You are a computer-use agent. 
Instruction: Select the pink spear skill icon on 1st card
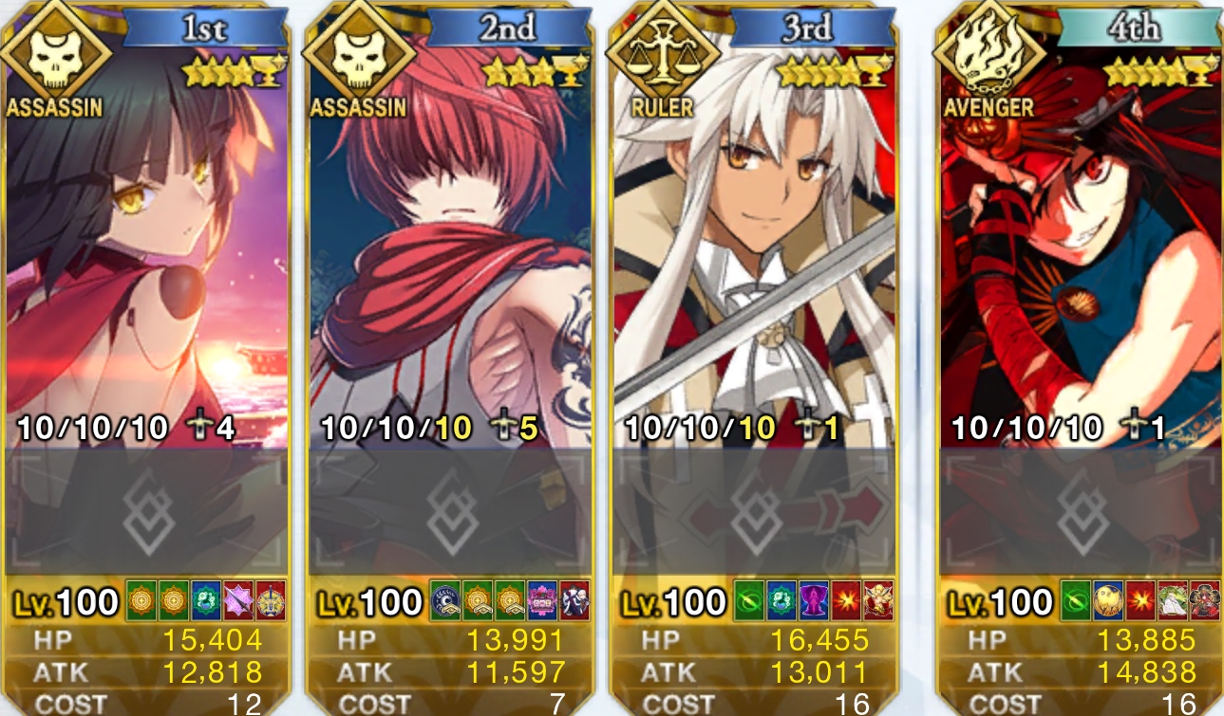pos(238,599)
